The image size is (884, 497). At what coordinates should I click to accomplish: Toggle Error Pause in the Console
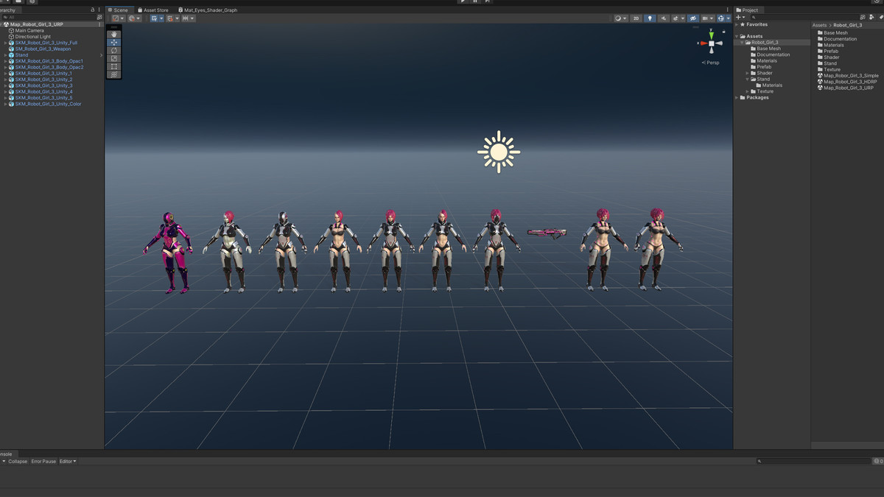click(43, 462)
